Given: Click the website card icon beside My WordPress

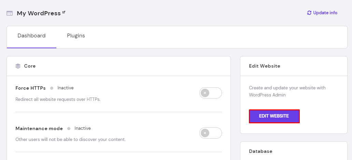Looking at the screenshot, I should [10, 13].
